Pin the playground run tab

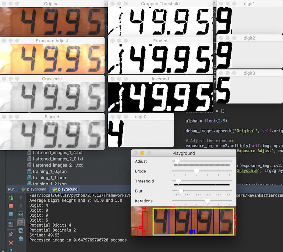click(11, 234)
